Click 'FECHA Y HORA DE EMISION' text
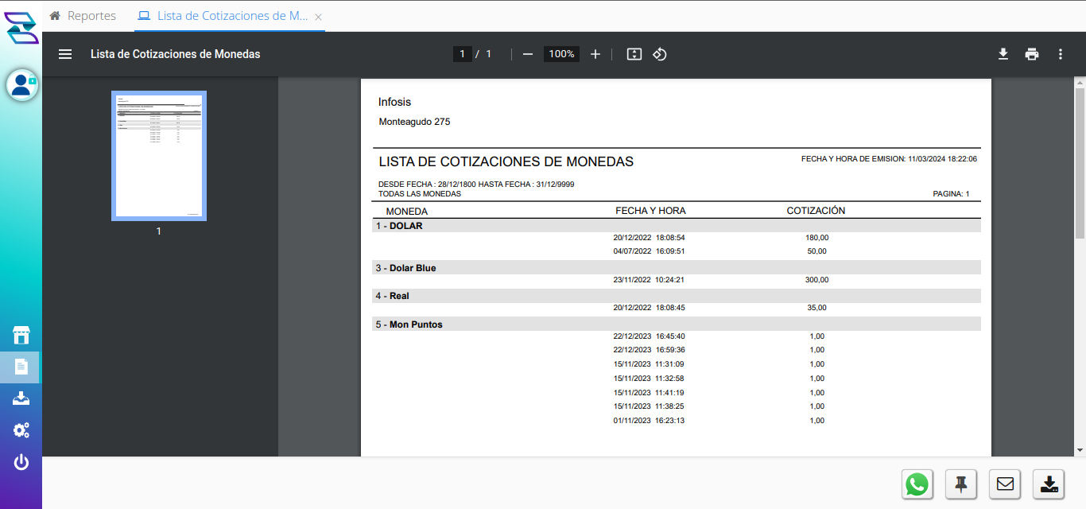The image size is (1086, 509). (x=889, y=159)
